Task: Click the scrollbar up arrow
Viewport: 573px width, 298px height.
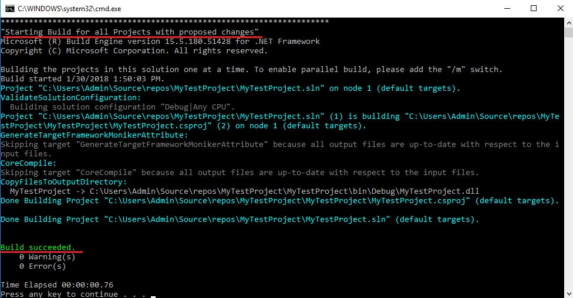Action: (569, 23)
